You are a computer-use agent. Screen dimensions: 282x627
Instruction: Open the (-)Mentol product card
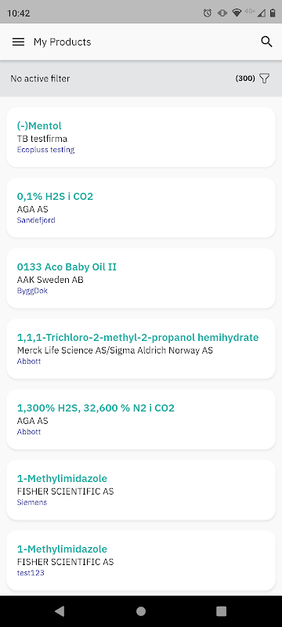point(141,137)
